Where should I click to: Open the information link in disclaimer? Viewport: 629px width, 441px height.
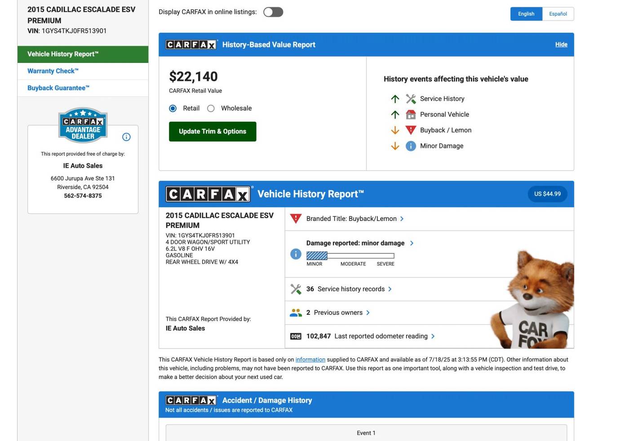(310, 360)
